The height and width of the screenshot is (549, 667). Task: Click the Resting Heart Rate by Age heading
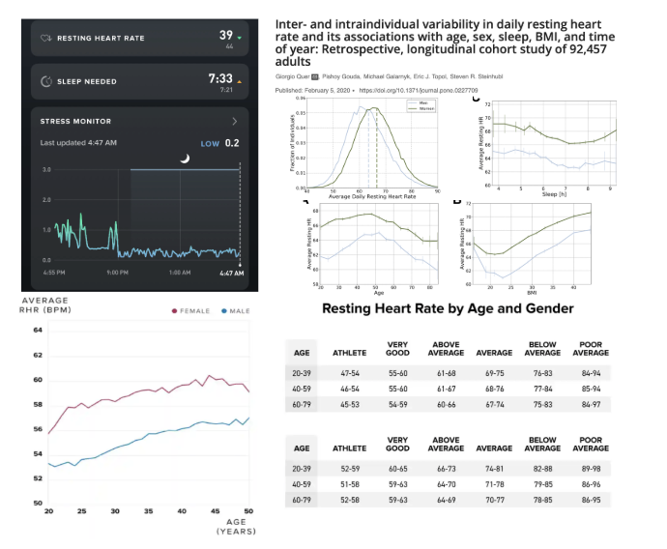tap(447, 309)
